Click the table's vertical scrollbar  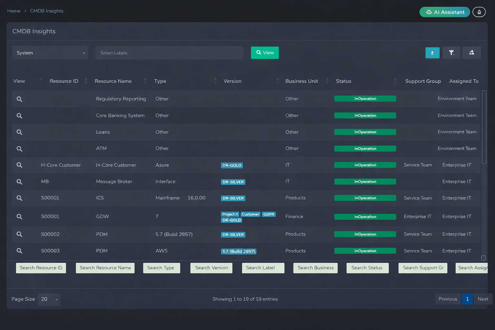(x=484, y=127)
